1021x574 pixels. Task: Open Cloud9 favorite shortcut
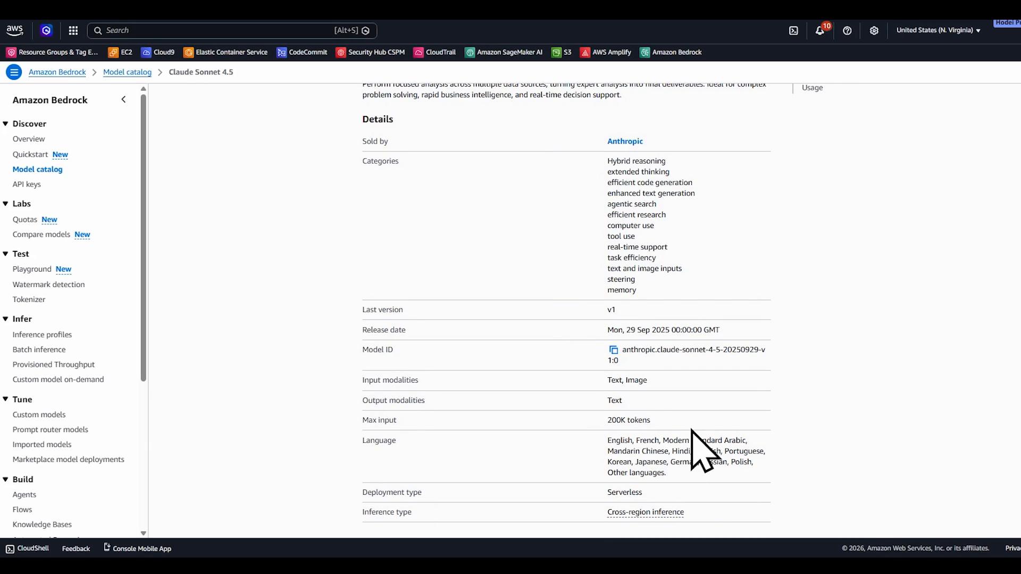pyautogui.click(x=158, y=52)
